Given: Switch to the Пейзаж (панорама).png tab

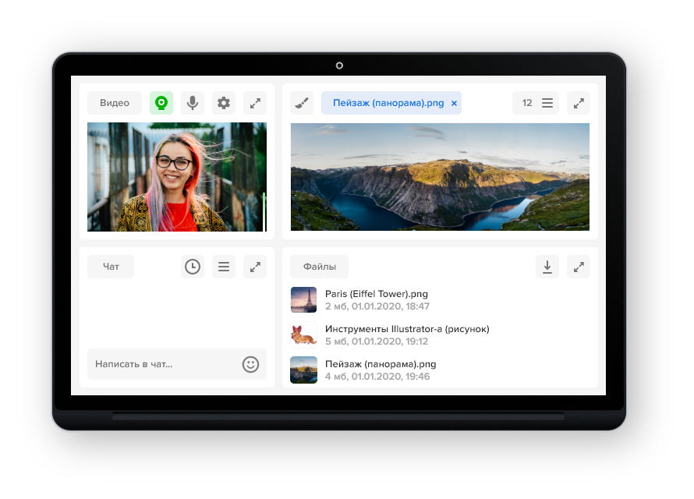Looking at the screenshot, I should tap(388, 103).
